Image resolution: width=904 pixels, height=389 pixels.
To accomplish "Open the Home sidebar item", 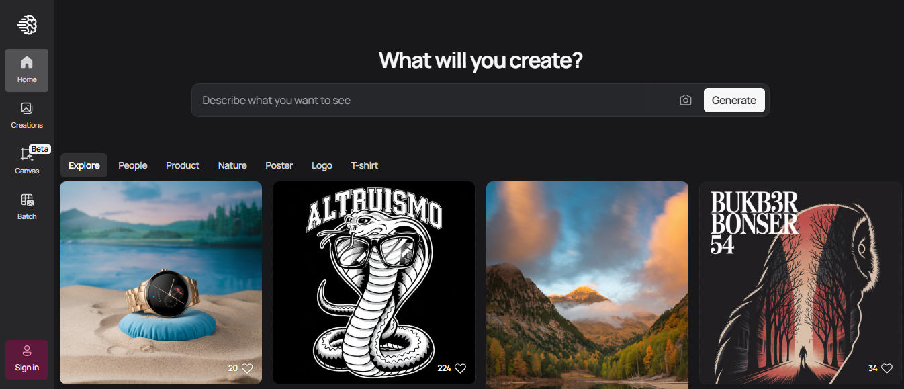I will pyautogui.click(x=27, y=71).
